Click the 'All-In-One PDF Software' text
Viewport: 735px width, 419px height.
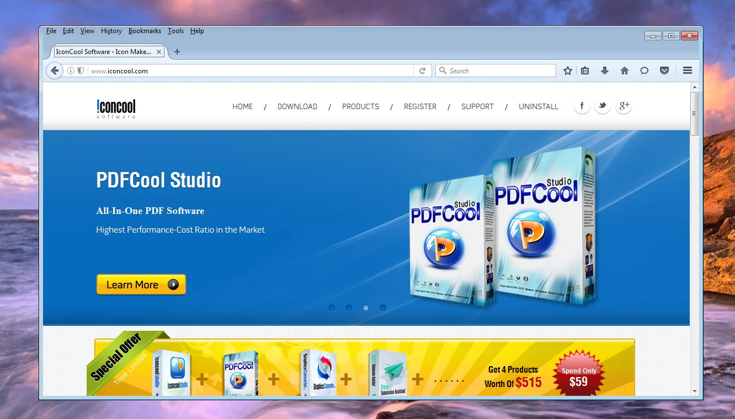click(150, 211)
